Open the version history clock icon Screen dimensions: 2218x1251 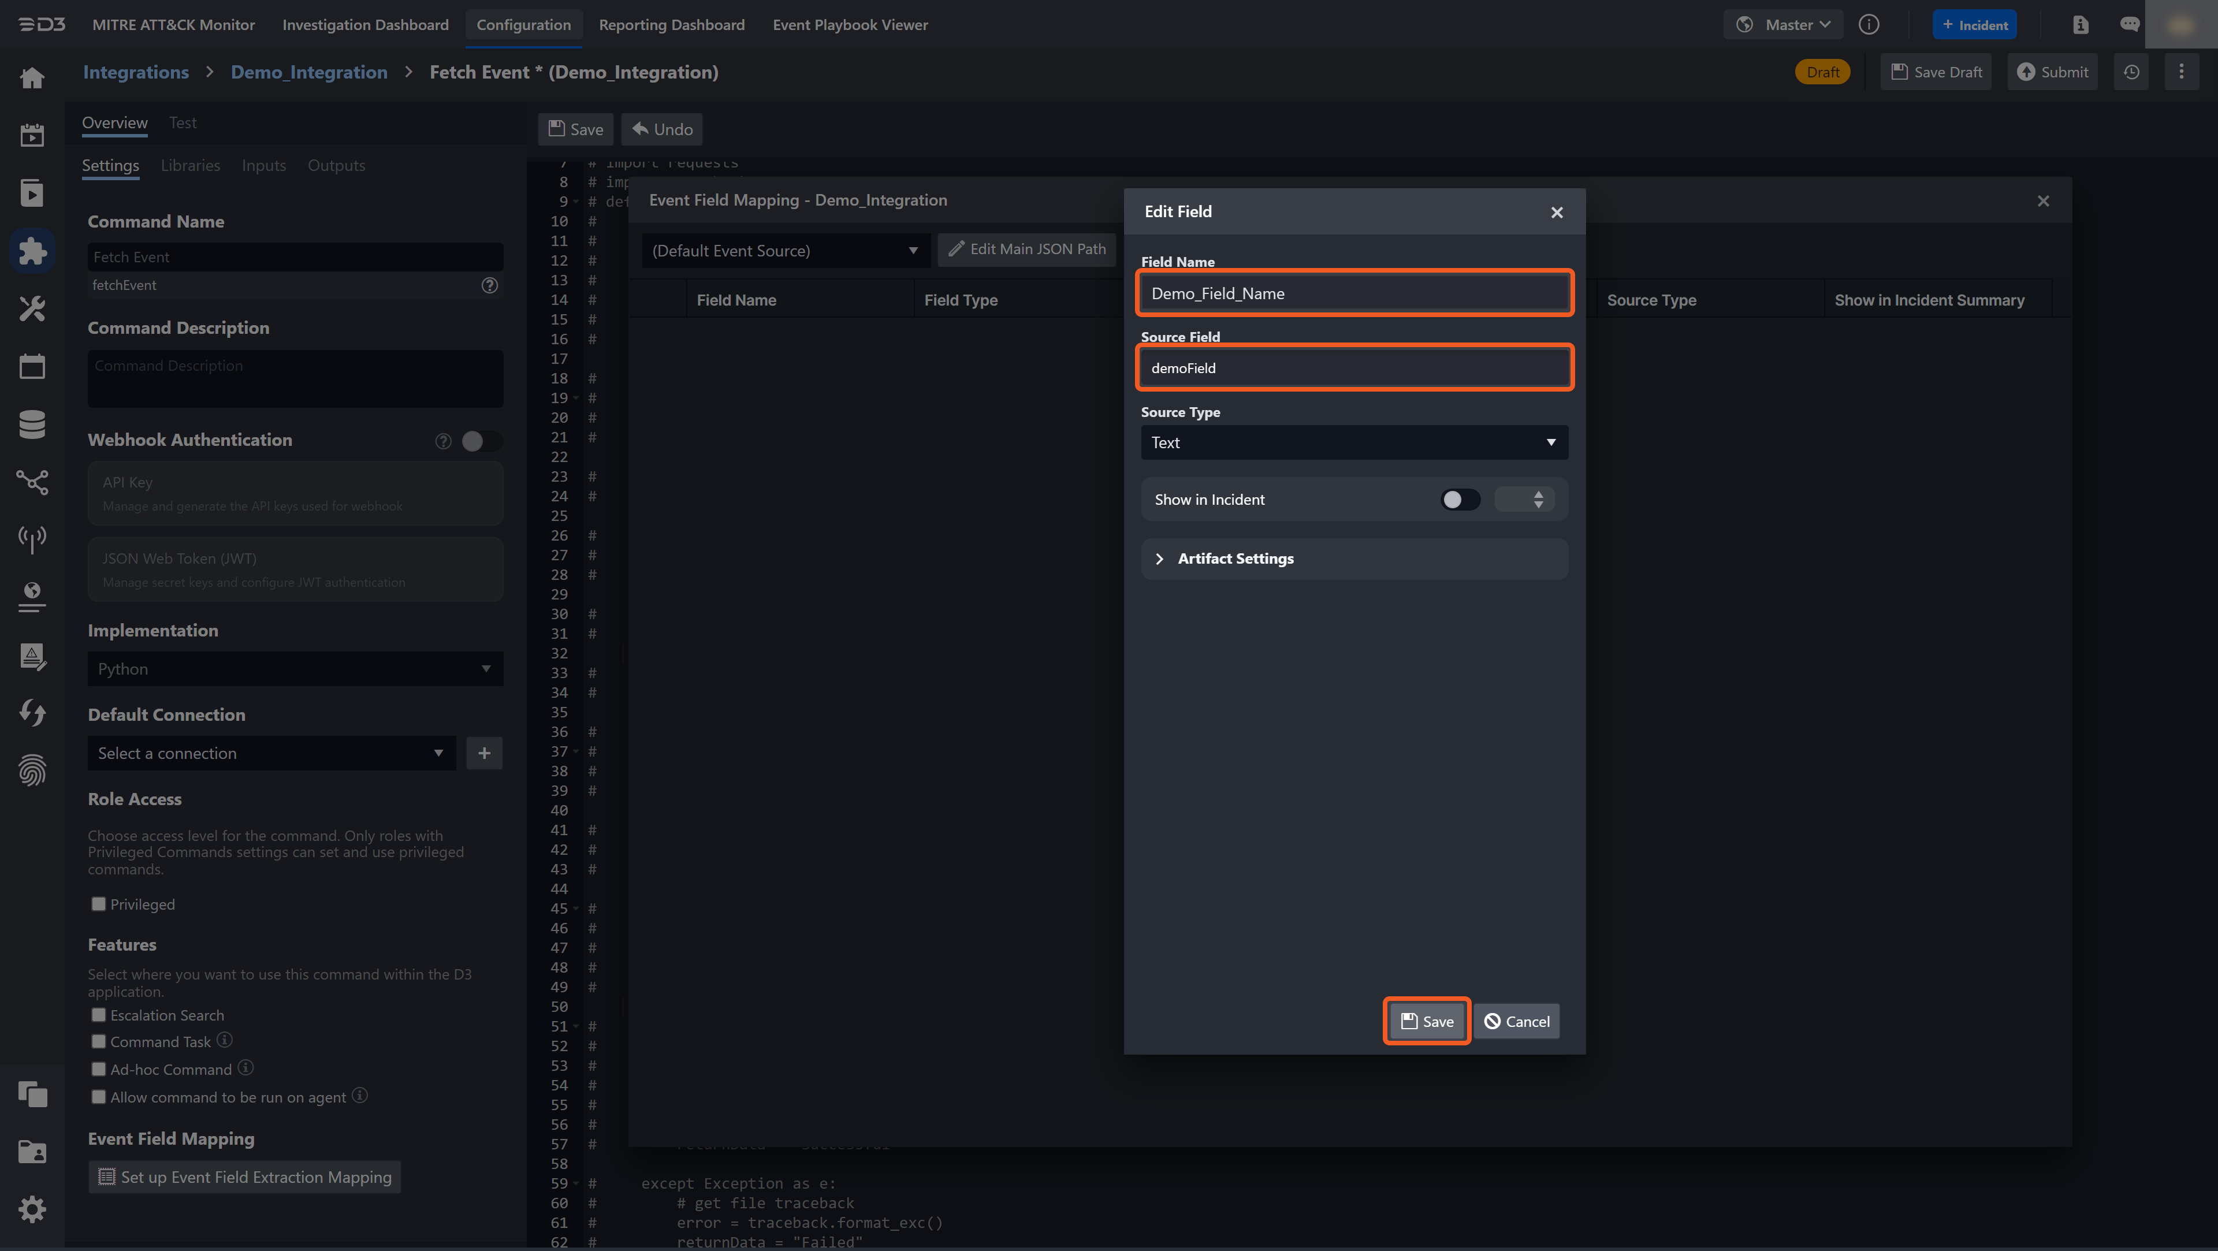(x=2131, y=72)
